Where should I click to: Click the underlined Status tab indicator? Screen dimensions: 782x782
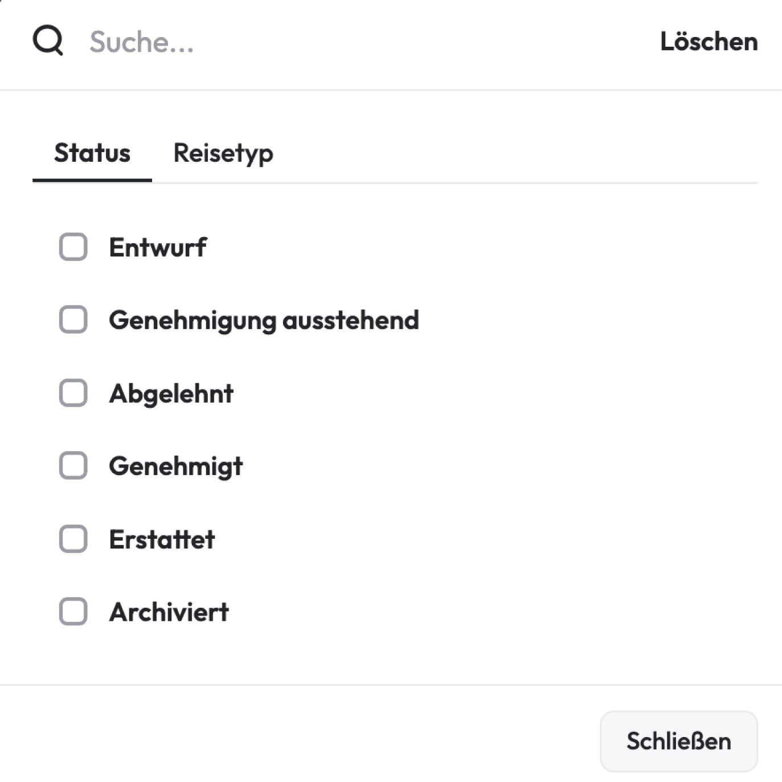(x=92, y=181)
